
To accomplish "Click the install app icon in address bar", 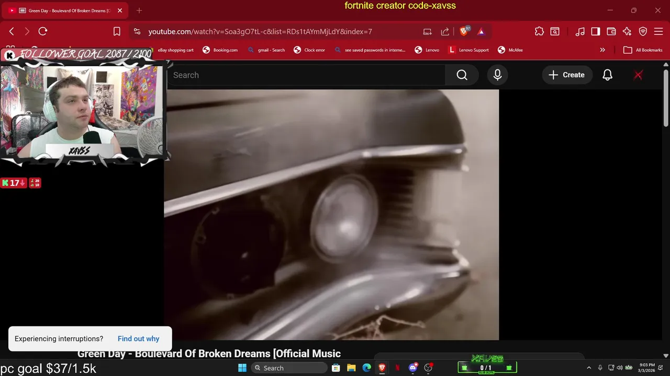I will click(428, 31).
